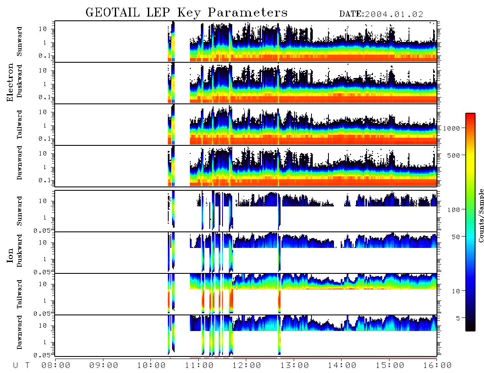Click the "50" colorbar tick label
This screenshot has height=373, width=484.
coord(456,237)
